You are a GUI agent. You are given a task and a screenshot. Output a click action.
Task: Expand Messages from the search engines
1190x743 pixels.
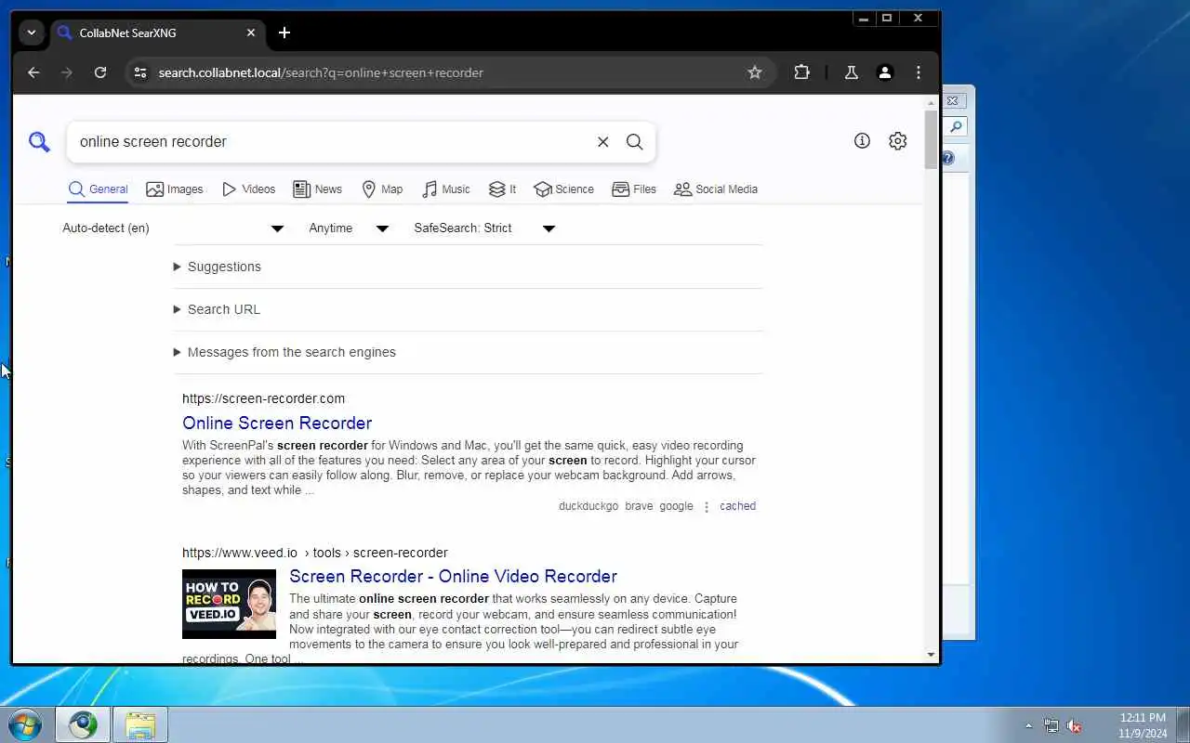coord(284,352)
